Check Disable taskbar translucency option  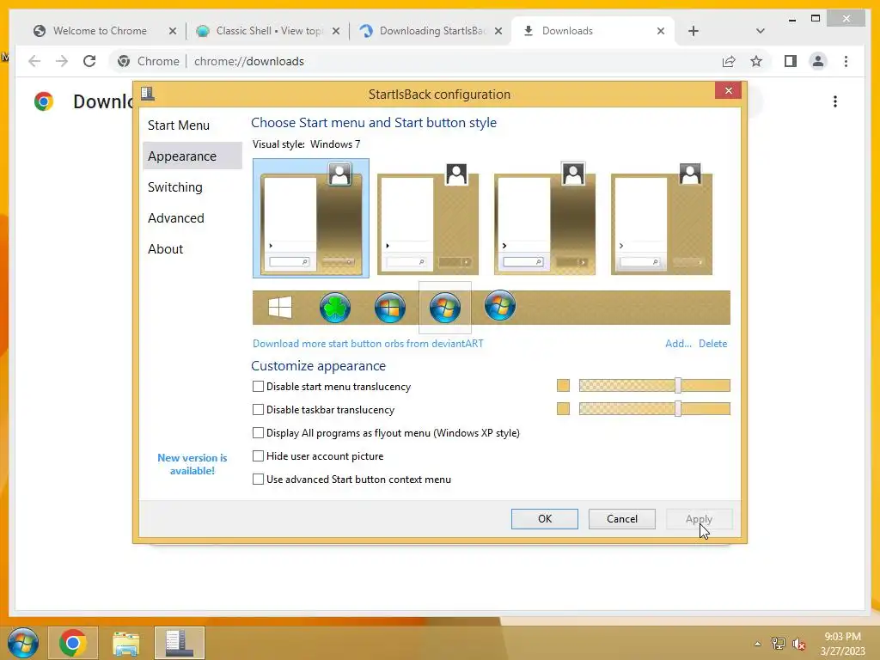258,410
